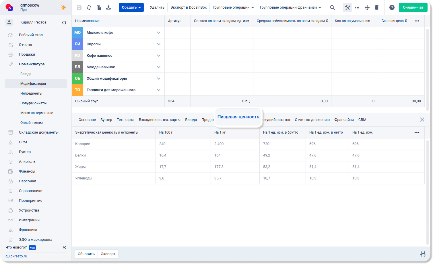Select the Сырный соус row
The height and width of the screenshot is (264, 433).
248,101
